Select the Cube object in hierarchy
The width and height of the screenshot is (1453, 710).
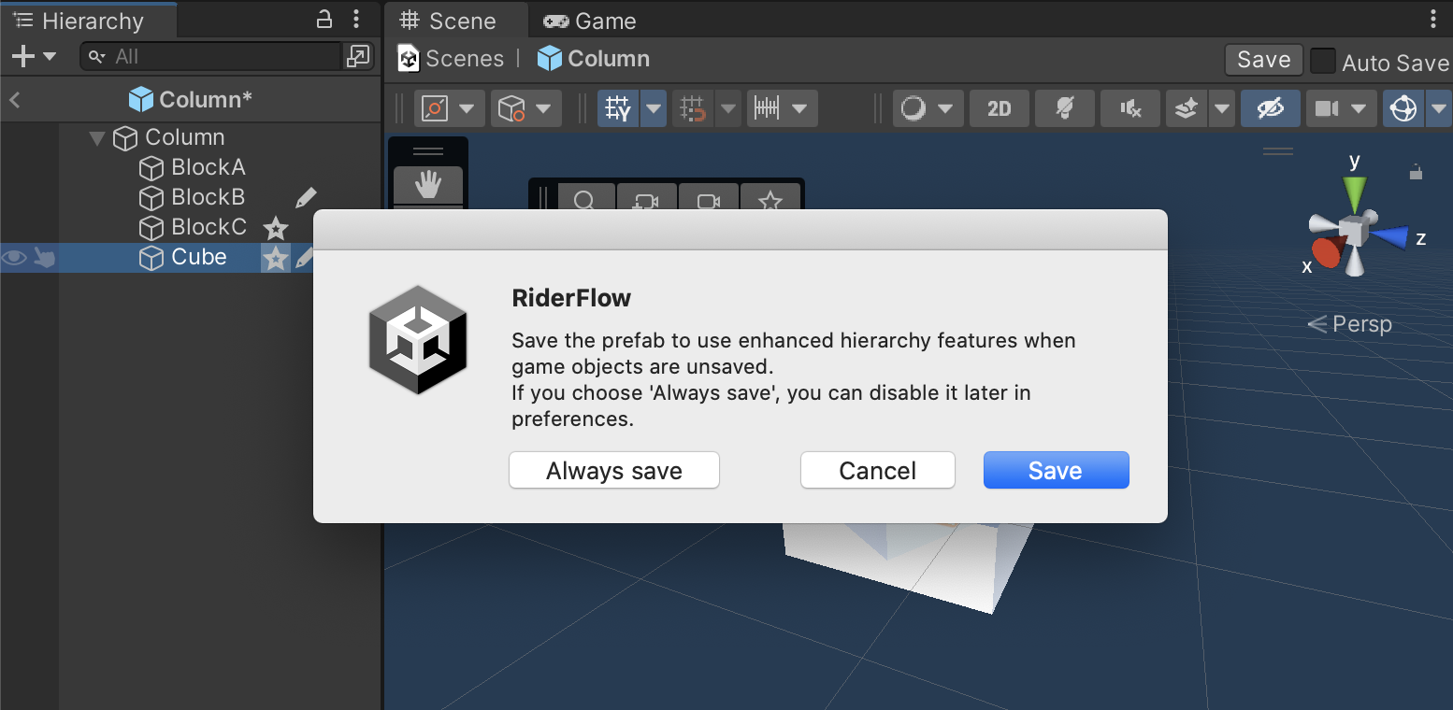click(198, 257)
